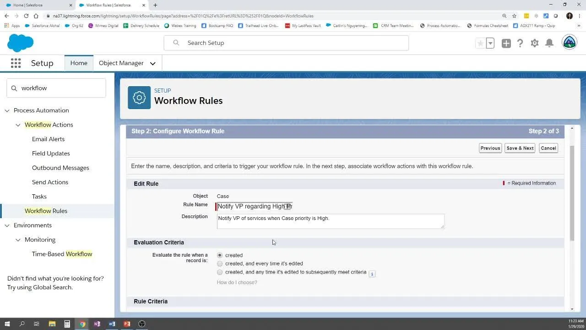Reload the page in the browser
Image resolution: width=586 pixels, height=330 pixels.
pyautogui.click(x=26, y=16)
